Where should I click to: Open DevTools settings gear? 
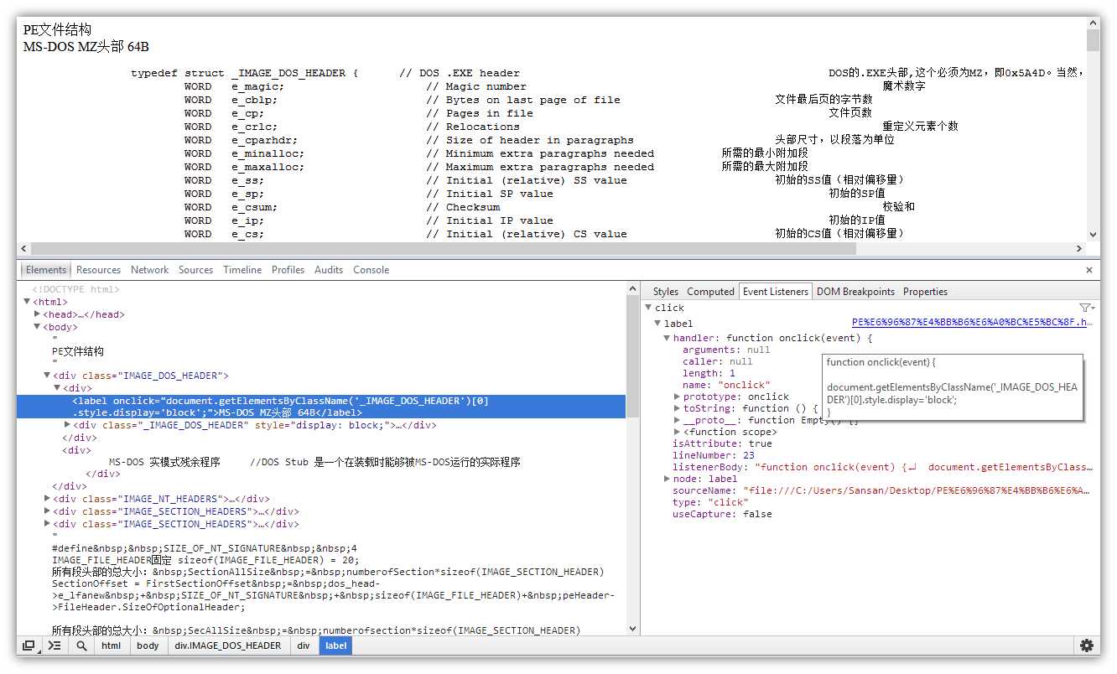[x=1087, y=645]
